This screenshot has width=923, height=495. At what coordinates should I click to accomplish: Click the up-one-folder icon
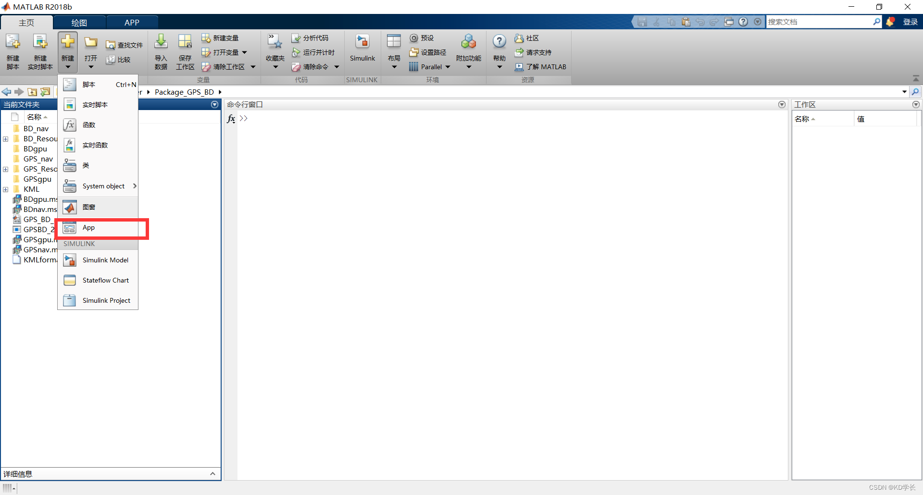click(x=32, y=92)
